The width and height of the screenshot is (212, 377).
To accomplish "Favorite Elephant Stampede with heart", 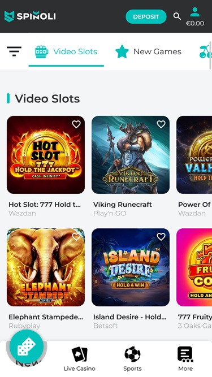I will coord(76,237).
